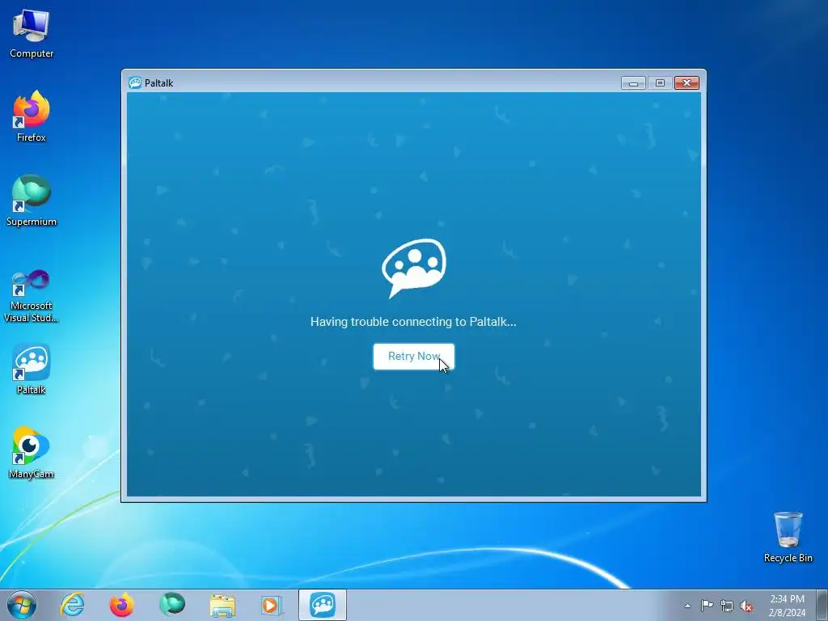Launch Supermium from the taskbar
The height and width of the screenshot is (621, 828).
coord(172,605)
